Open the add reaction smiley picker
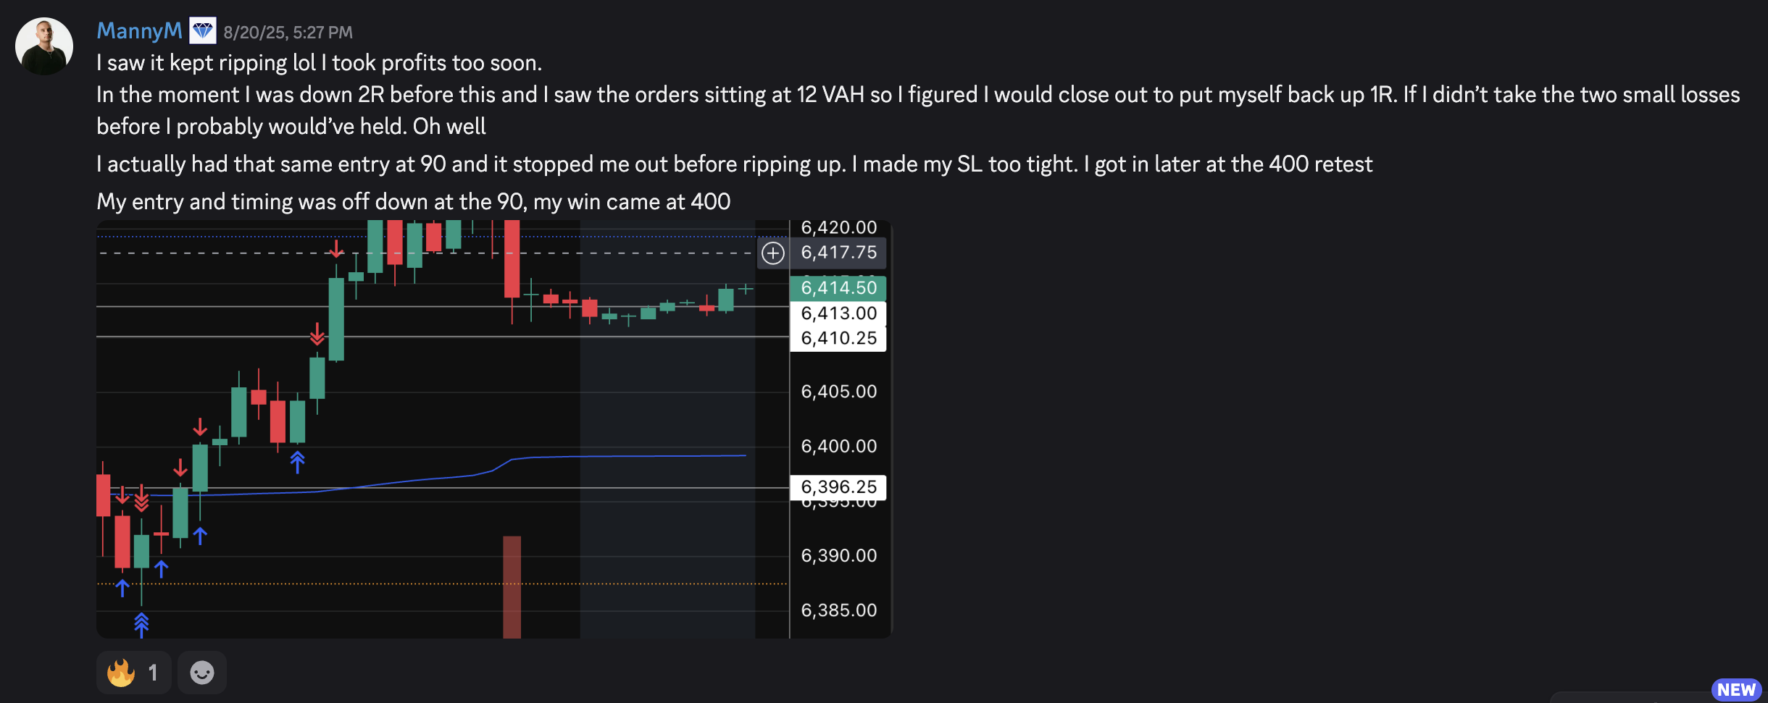The height and width of the screenshot is (703, 1768). pos(202,673)
